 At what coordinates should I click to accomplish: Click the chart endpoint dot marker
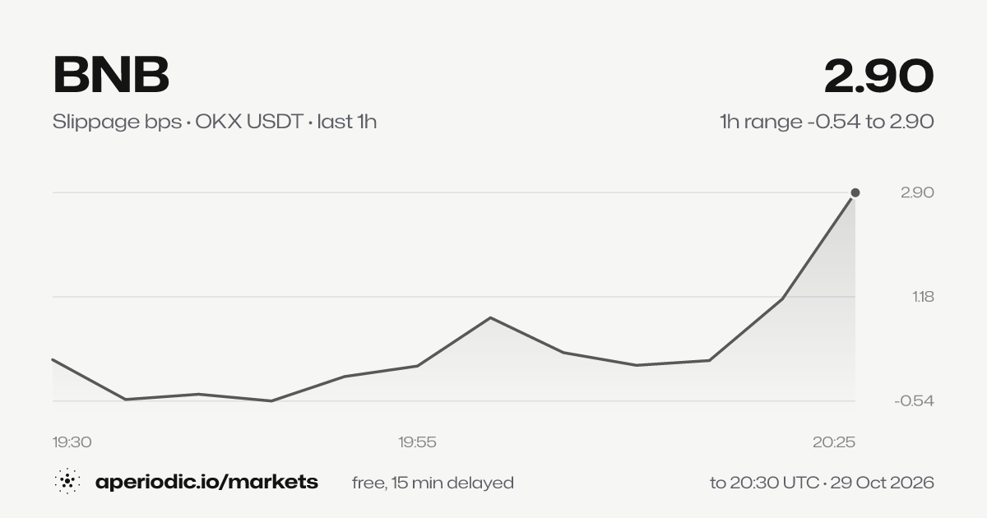(x=855, y=192)
